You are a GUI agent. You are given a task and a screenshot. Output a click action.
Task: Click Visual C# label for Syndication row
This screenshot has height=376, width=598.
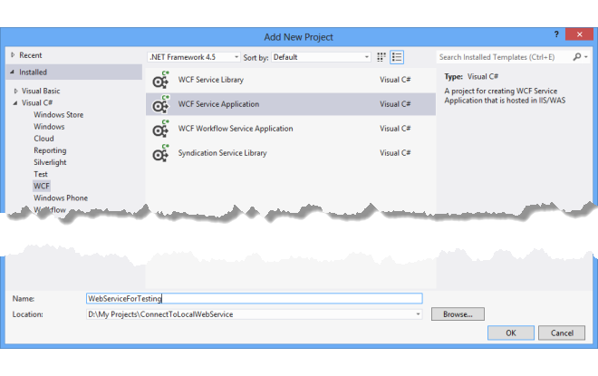[x=395, y=153]
